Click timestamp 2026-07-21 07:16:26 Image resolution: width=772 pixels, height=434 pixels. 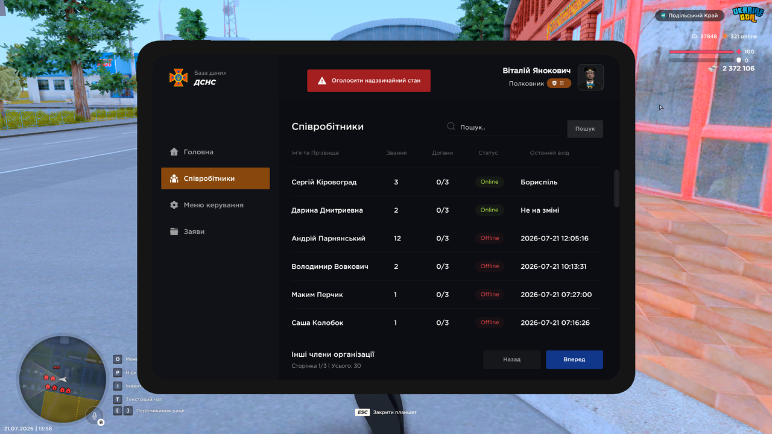click(x=555, y=322)
